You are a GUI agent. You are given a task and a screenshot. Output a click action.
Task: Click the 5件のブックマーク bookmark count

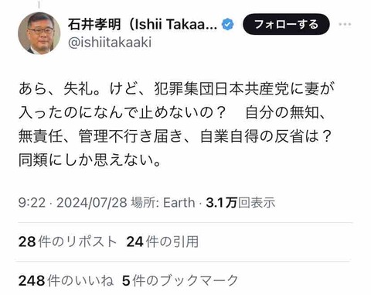pos(180,281)
